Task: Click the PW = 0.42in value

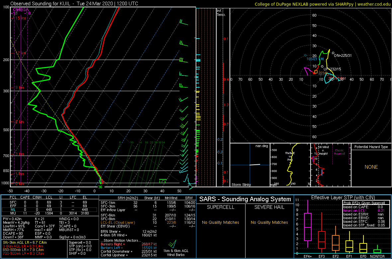Action: coord(13,218)
